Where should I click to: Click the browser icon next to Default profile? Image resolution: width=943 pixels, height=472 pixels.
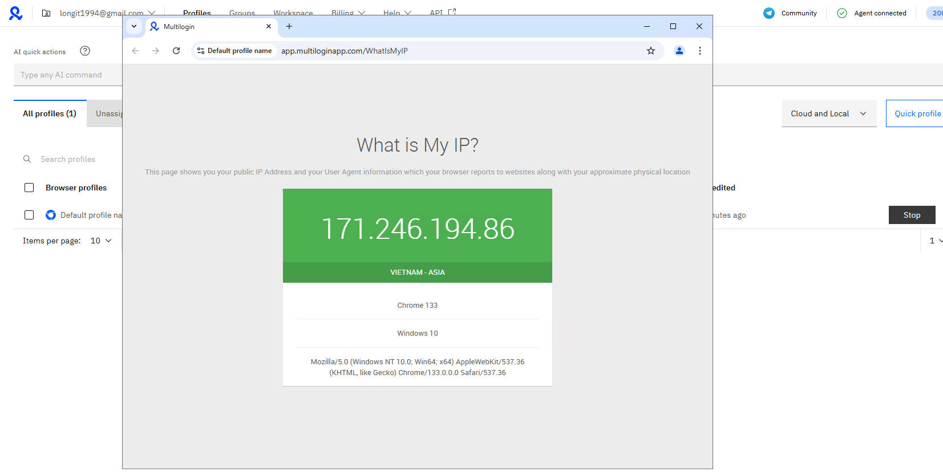coord(51,215)
